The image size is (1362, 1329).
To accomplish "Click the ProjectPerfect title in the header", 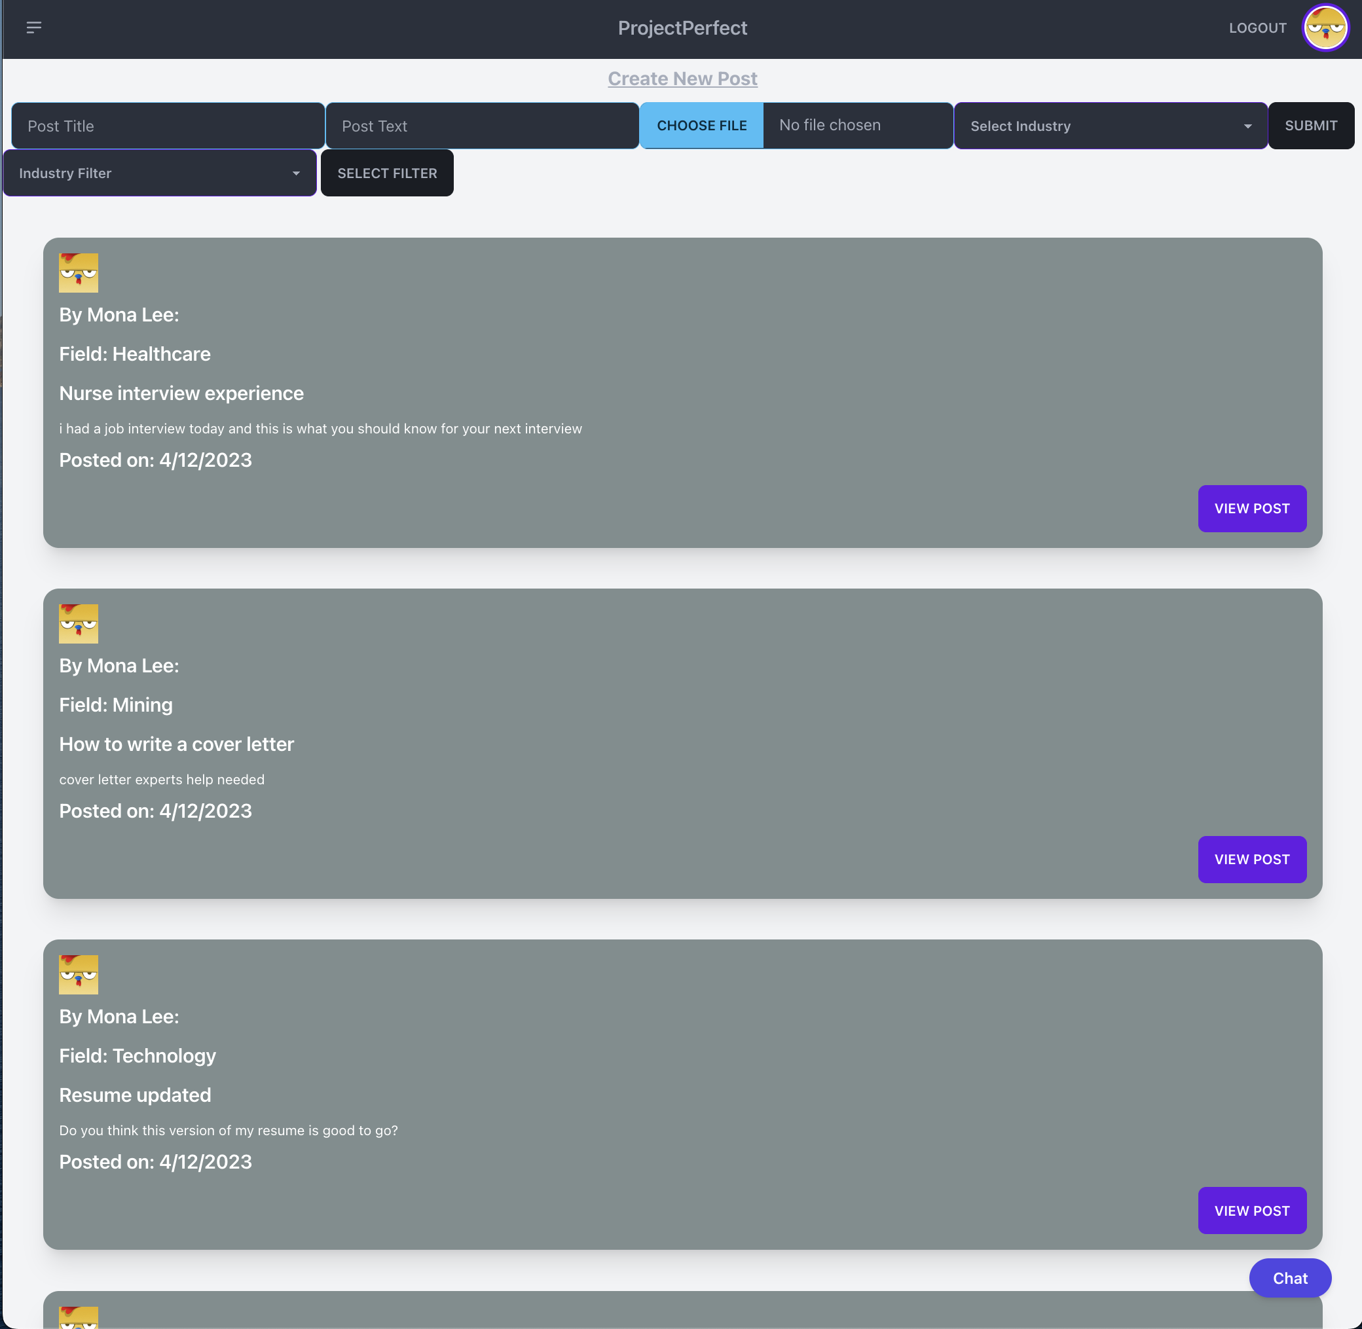I will 682,28.
